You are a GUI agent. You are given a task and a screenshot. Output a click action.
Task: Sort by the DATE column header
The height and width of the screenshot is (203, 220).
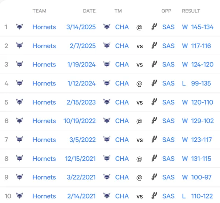click(89, 11)
